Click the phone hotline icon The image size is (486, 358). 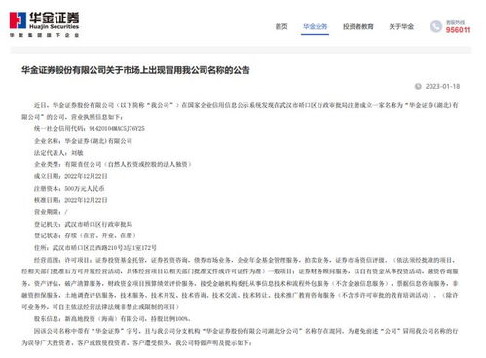tap(436, 26)
